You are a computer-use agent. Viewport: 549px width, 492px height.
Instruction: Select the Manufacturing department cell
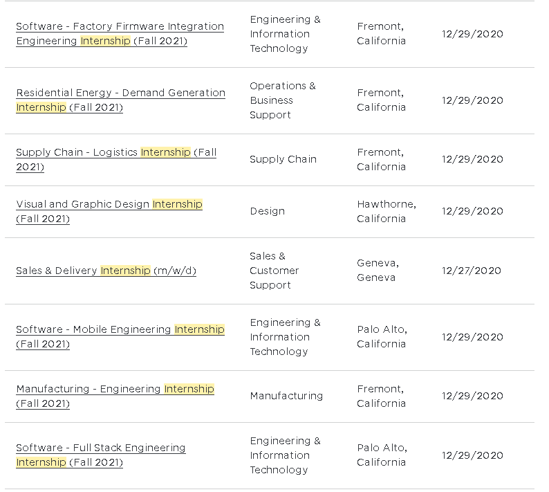tap(286, 396)
